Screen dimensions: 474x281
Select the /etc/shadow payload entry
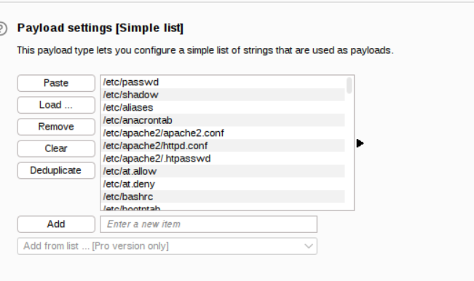click(224, 95)
